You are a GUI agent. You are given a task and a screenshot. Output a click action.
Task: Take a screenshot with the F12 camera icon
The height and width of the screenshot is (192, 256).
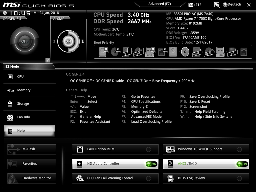point(191,5)
